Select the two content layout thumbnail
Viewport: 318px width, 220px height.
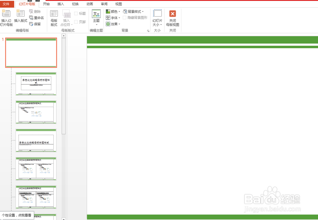[36, 169]
